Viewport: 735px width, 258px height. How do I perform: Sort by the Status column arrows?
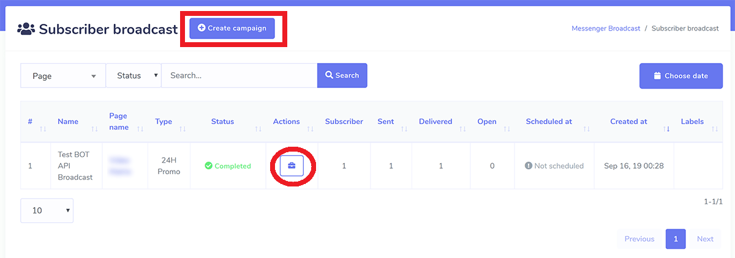258,129
